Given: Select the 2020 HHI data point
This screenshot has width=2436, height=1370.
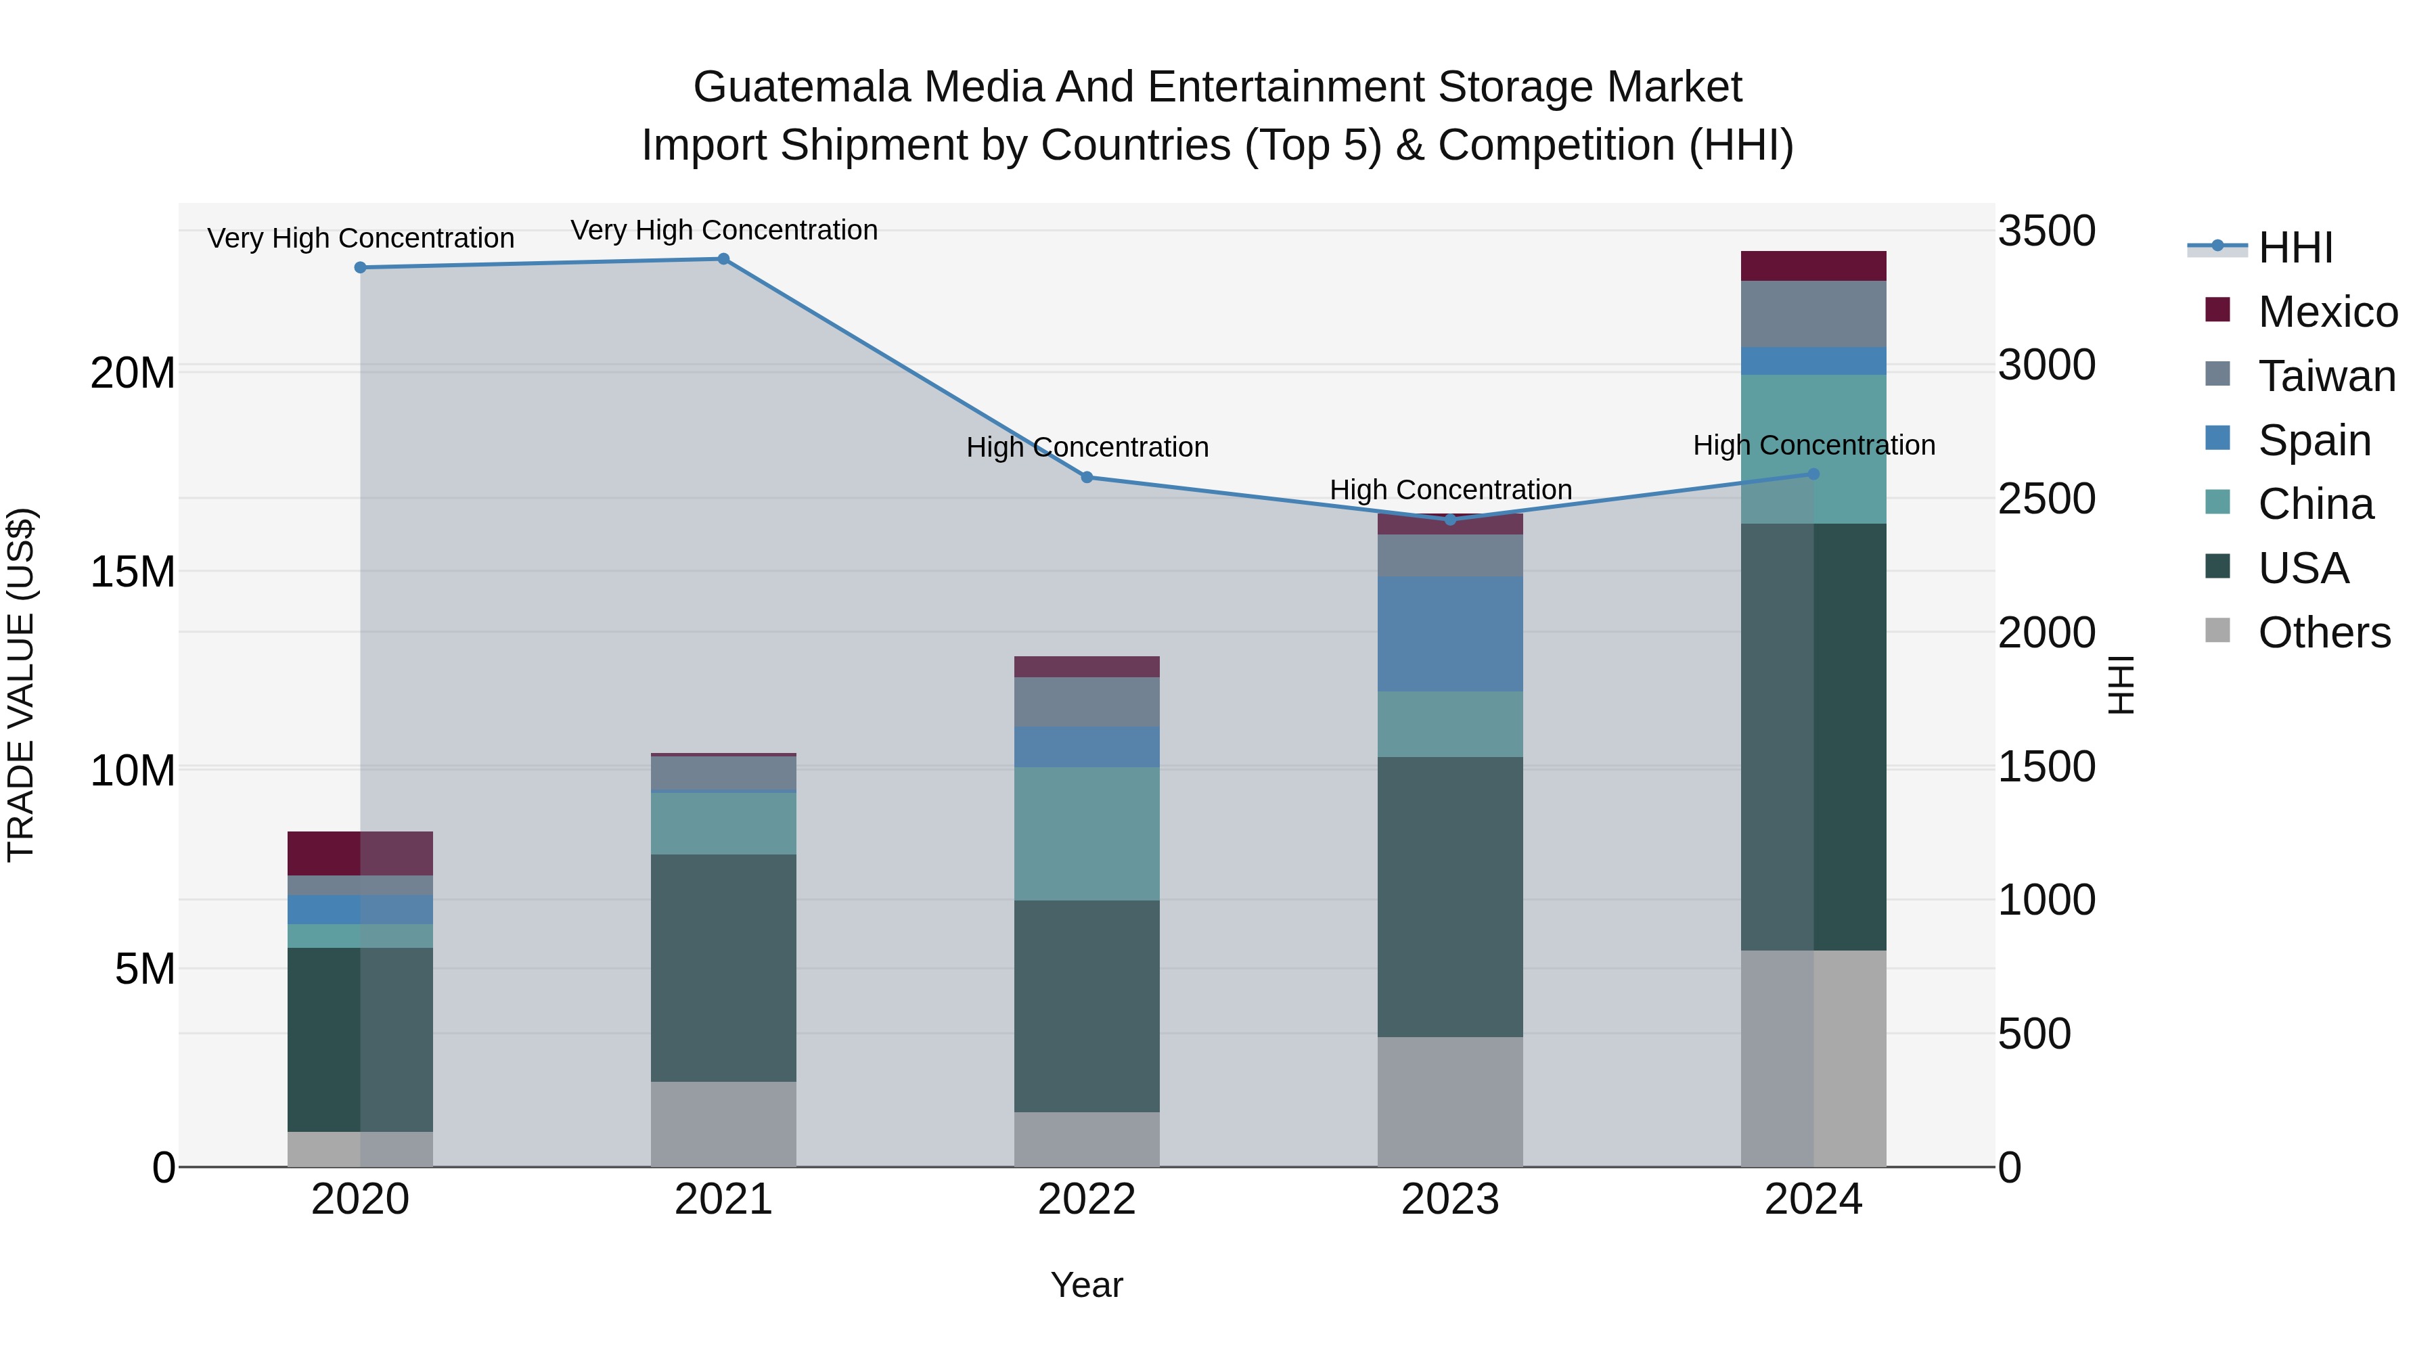Looking at the screenshot, I should tap(360, 267).
